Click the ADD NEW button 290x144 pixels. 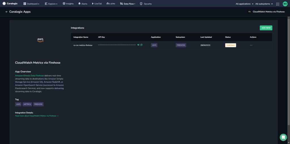(x=266, y=28)
